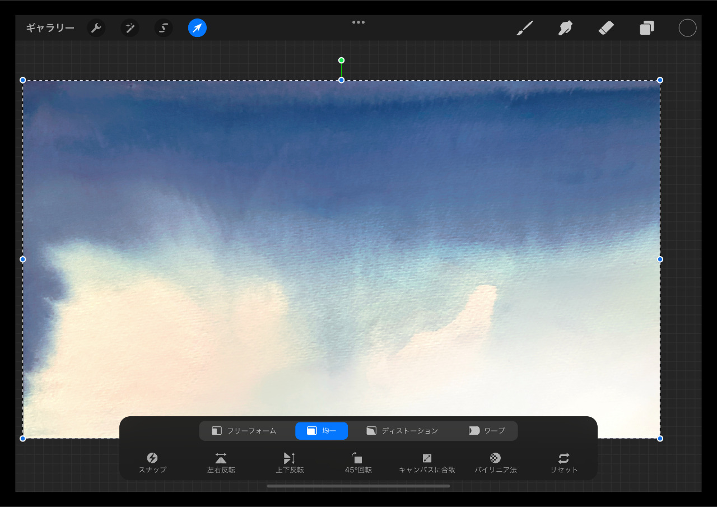Rotate image with 45°回転
Image resolution: width=717 pixels, height=507 pixels.
358,463
